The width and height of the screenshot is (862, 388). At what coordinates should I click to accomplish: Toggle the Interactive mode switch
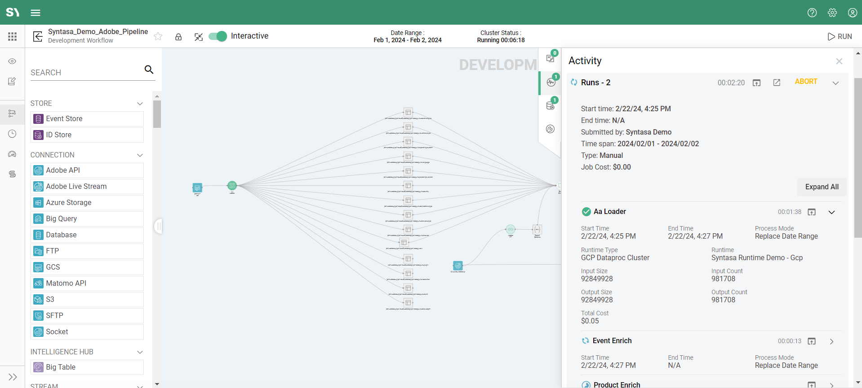[x=218, y=36]
